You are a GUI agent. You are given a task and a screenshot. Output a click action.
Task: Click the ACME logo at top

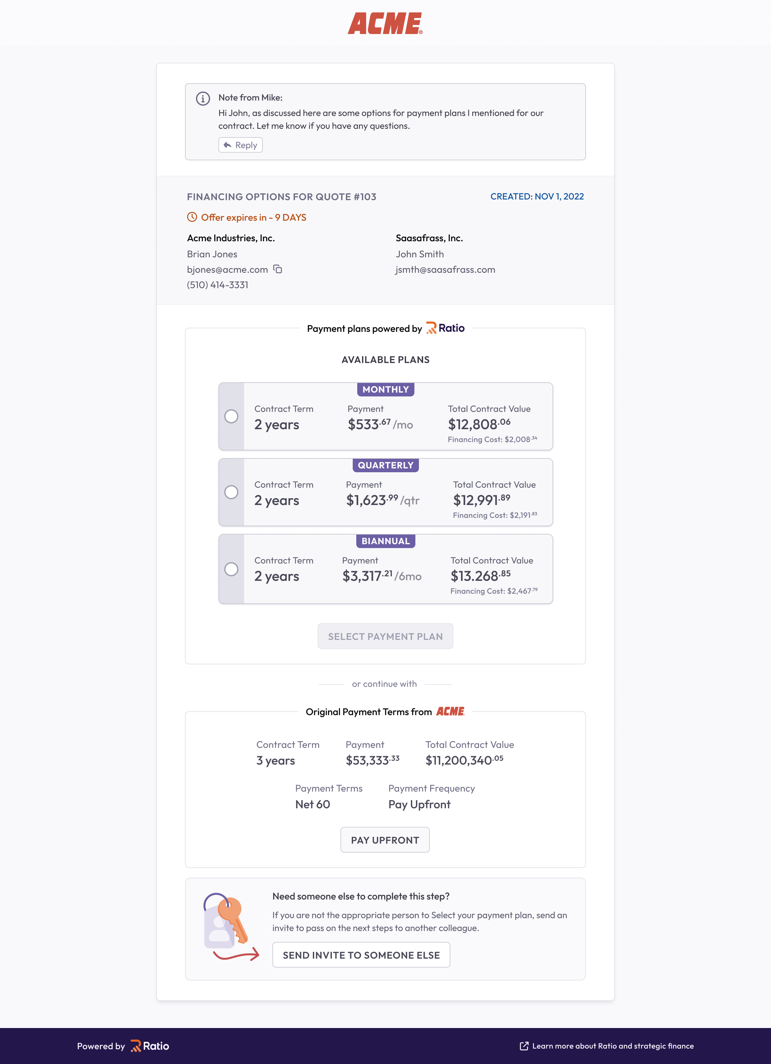(x=385, y=23)
